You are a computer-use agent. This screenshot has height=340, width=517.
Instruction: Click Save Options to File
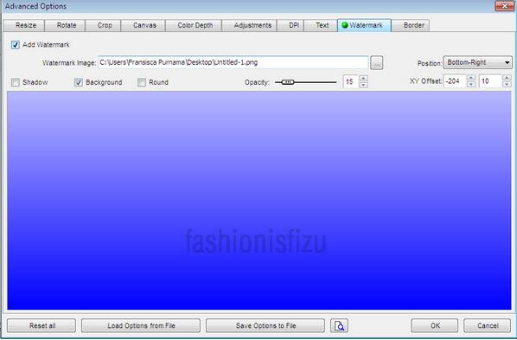(265, 326)
